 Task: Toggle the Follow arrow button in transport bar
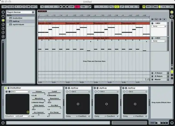pyautogui.click(x=42, y=7)
